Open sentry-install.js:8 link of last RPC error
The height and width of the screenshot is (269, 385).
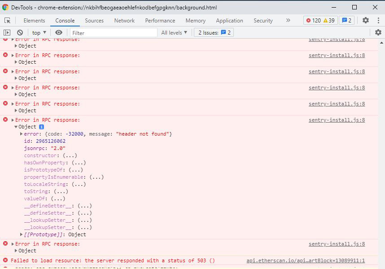pyautogui.click(x=337, y=244)
